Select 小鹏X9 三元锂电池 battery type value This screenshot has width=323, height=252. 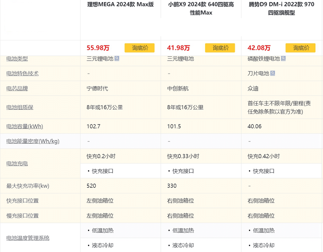(180, 59)
